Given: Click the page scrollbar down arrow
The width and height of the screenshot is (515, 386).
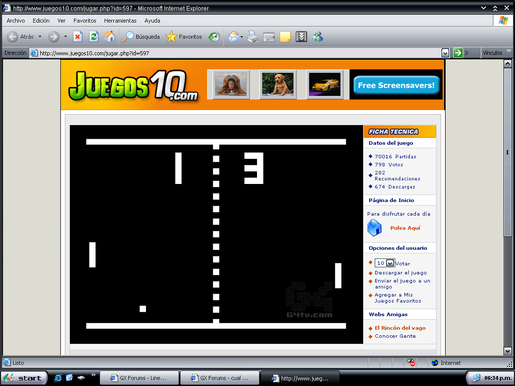Looking at the screenshot, I should [507, 351].
